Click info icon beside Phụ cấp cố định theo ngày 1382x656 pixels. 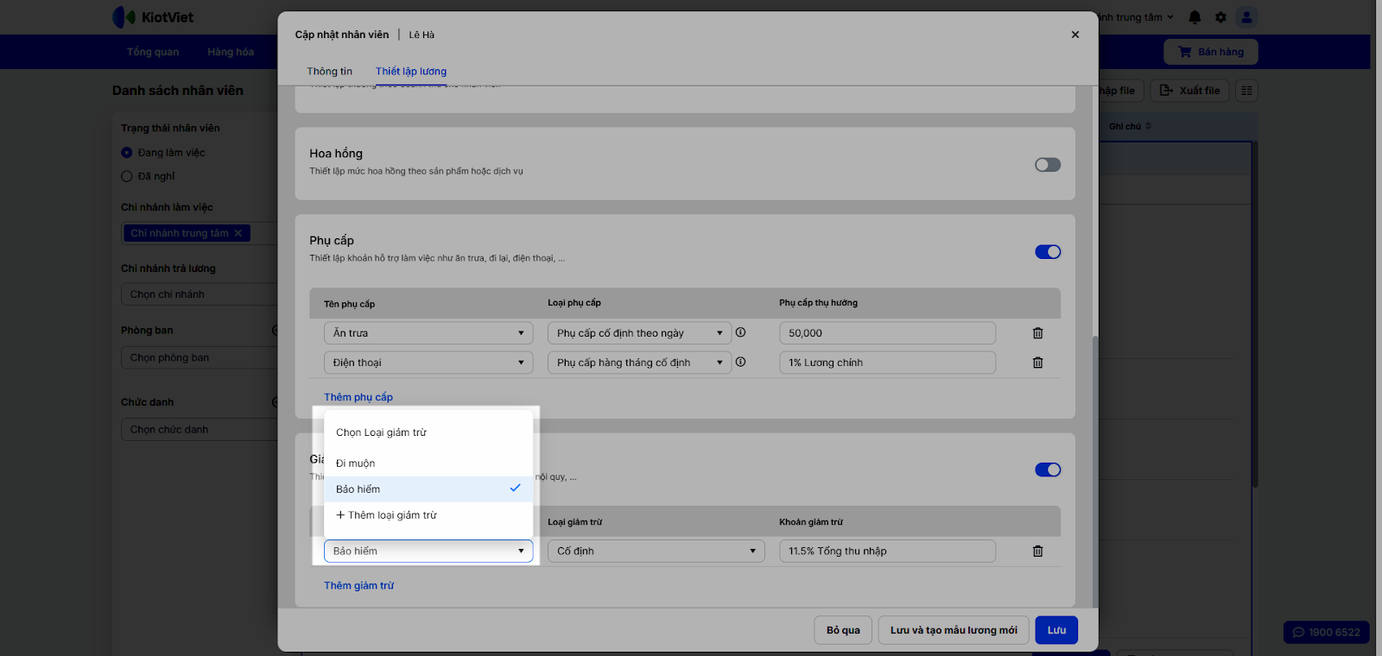coord(740,332)
